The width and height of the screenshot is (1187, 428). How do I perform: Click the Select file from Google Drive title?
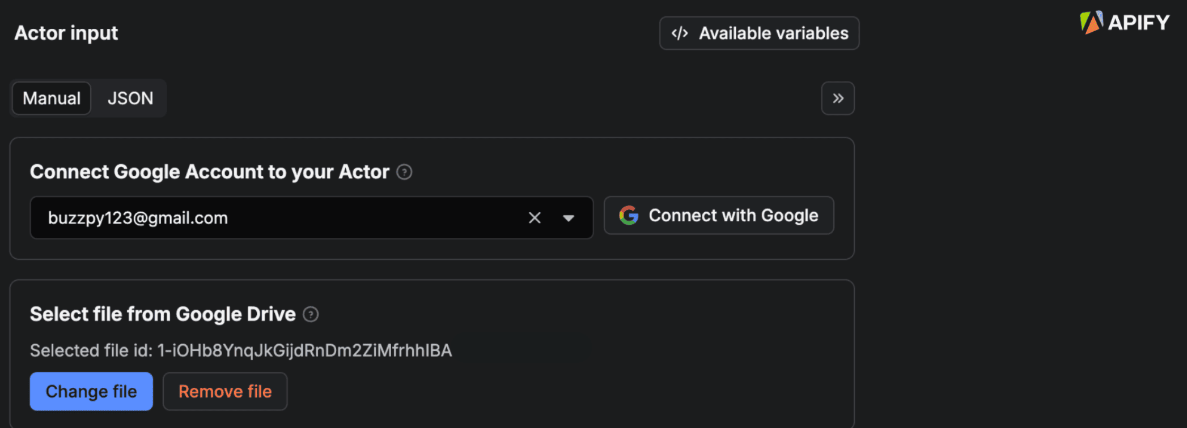tap(163, 314)
